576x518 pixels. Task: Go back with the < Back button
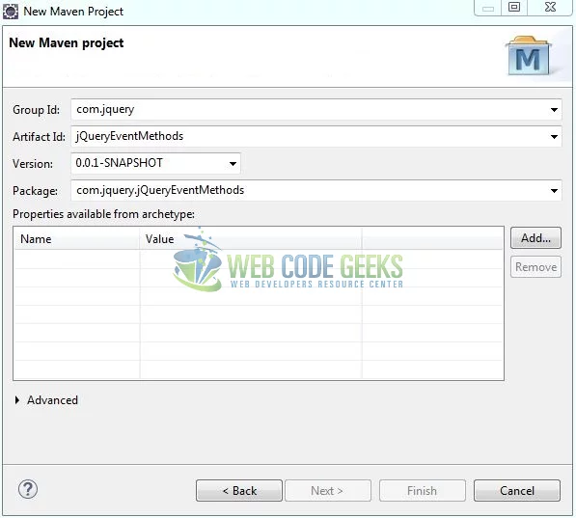(x=239, y=490)
